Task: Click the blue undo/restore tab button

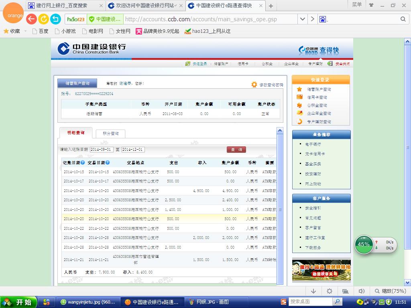Action: coord(55,19)
